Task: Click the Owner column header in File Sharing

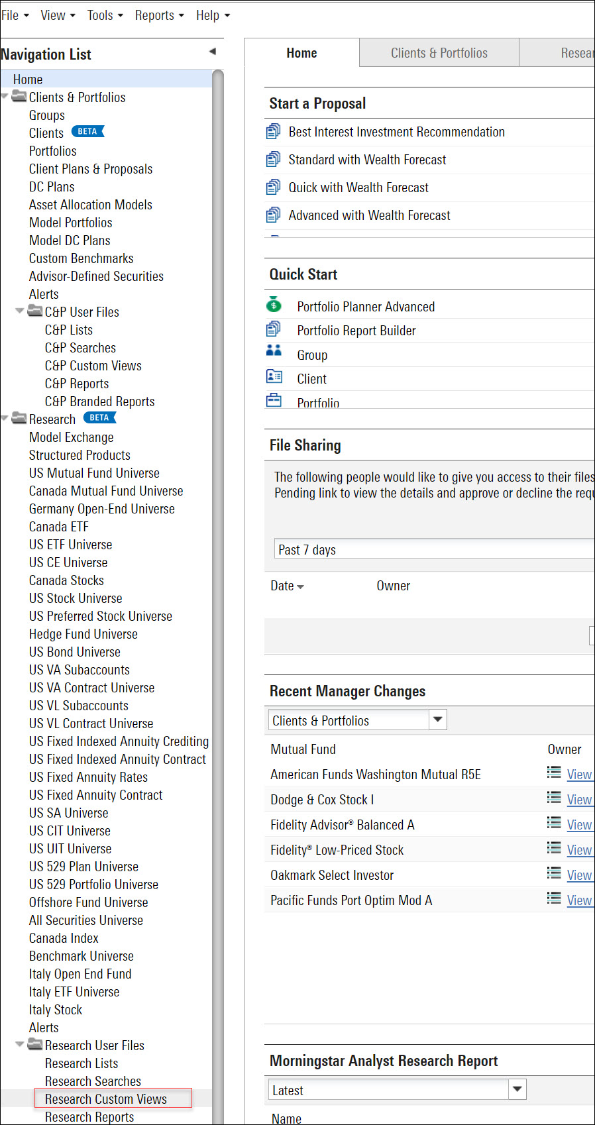Action: coord(394,586)
